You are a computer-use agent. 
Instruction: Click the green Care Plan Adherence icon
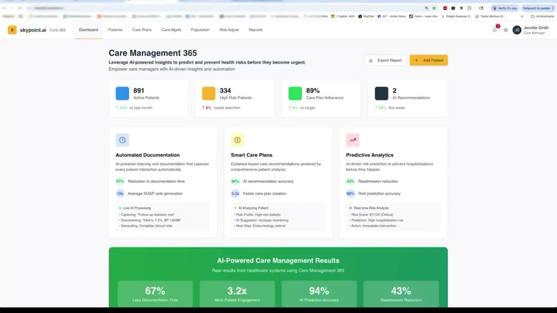295,93
